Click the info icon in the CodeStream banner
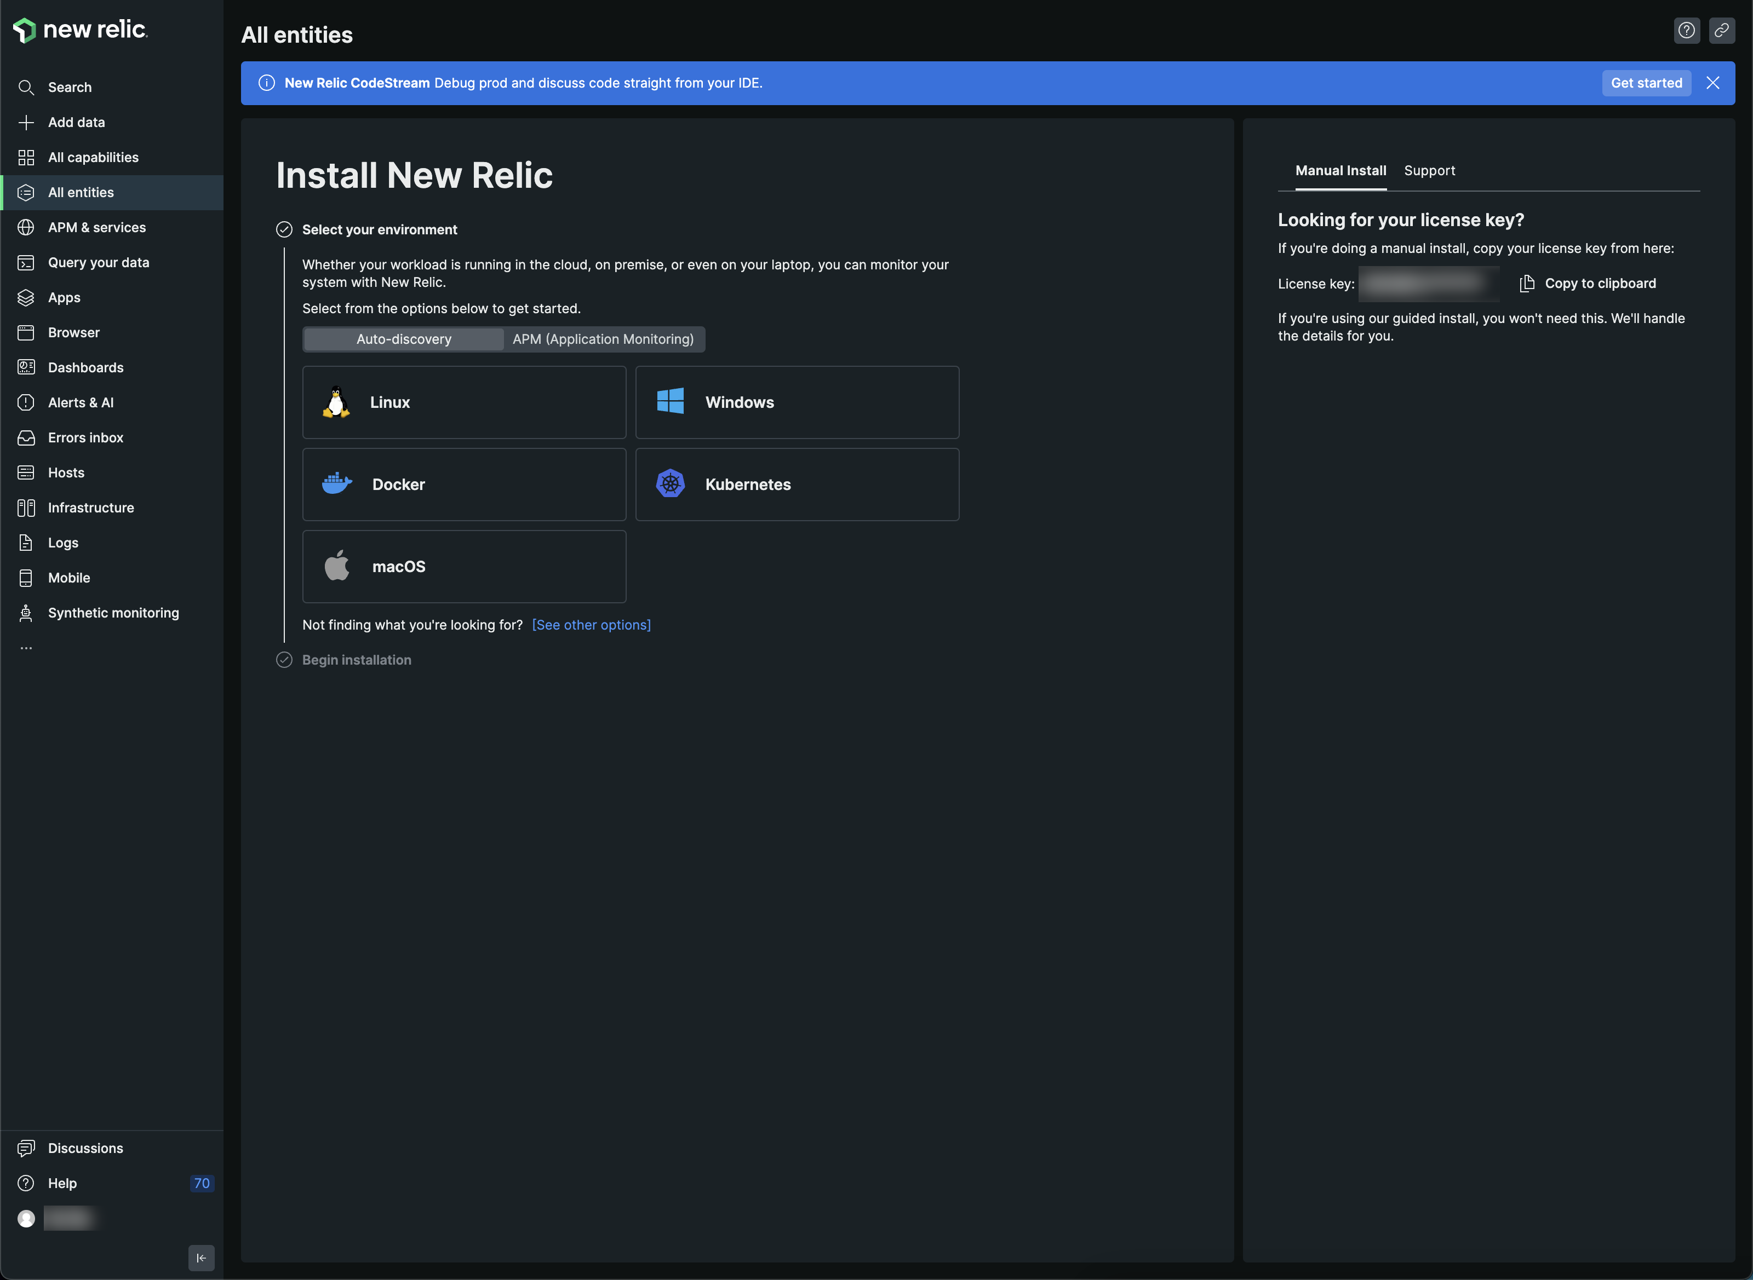Screen dimensions: 1753x1280 (267, 83)
